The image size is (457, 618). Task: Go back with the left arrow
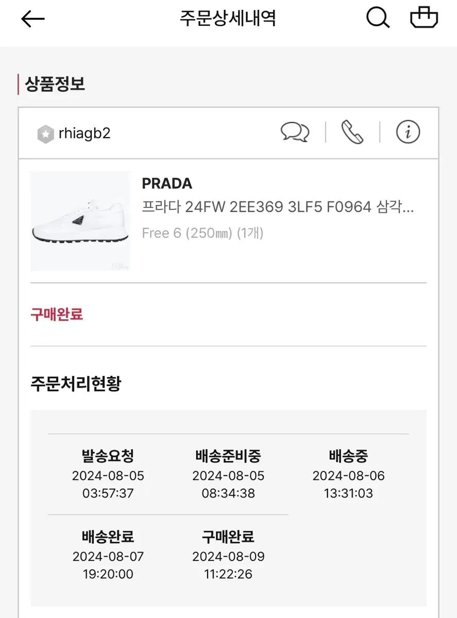[33, 19]
